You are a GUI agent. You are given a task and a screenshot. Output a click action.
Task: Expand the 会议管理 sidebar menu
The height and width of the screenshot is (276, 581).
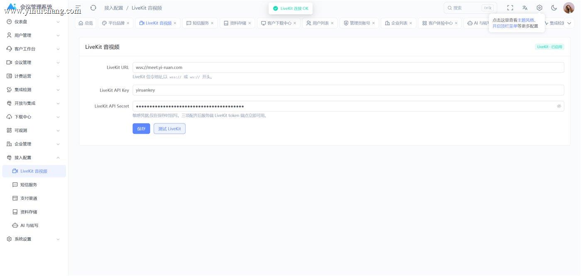tap(34, 62)
